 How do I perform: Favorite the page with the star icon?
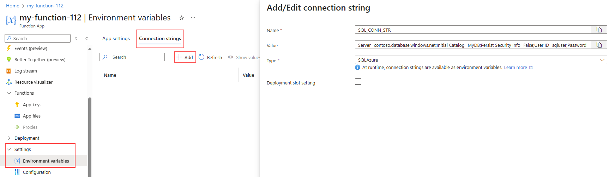pyautogui.click(x=182, y=18)
